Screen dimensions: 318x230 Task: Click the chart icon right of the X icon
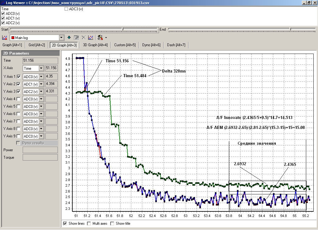90,38
